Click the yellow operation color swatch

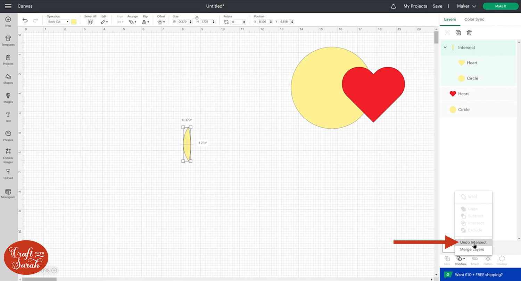click(74, 22)
